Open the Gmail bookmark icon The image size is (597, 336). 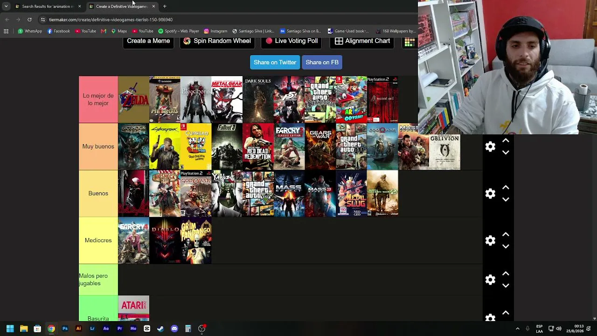coord(104,31)
